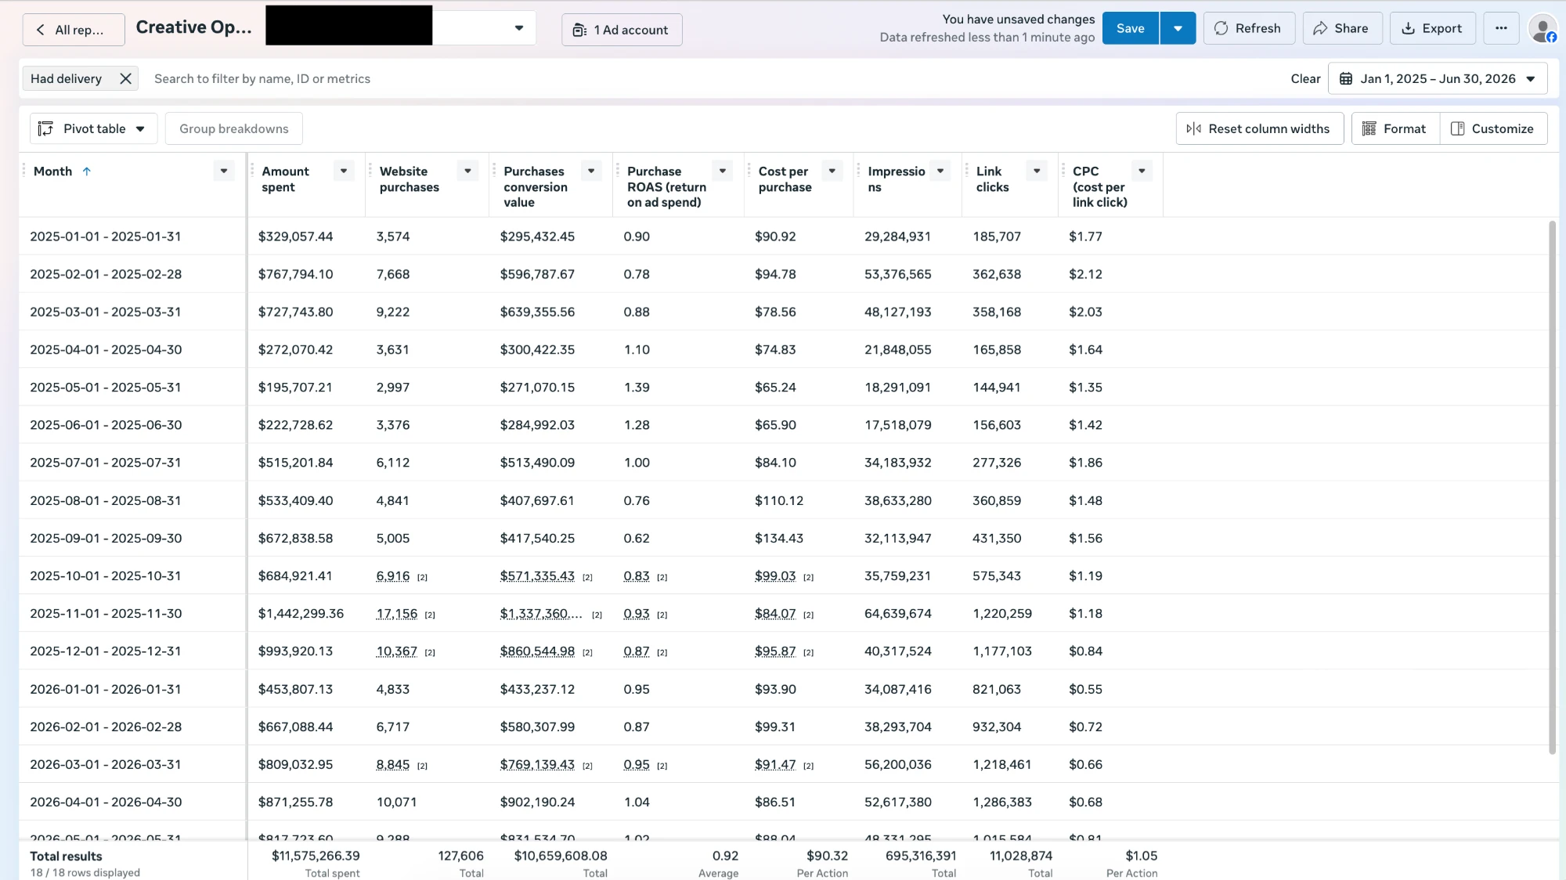Refresh the report data

(1248, 28)
